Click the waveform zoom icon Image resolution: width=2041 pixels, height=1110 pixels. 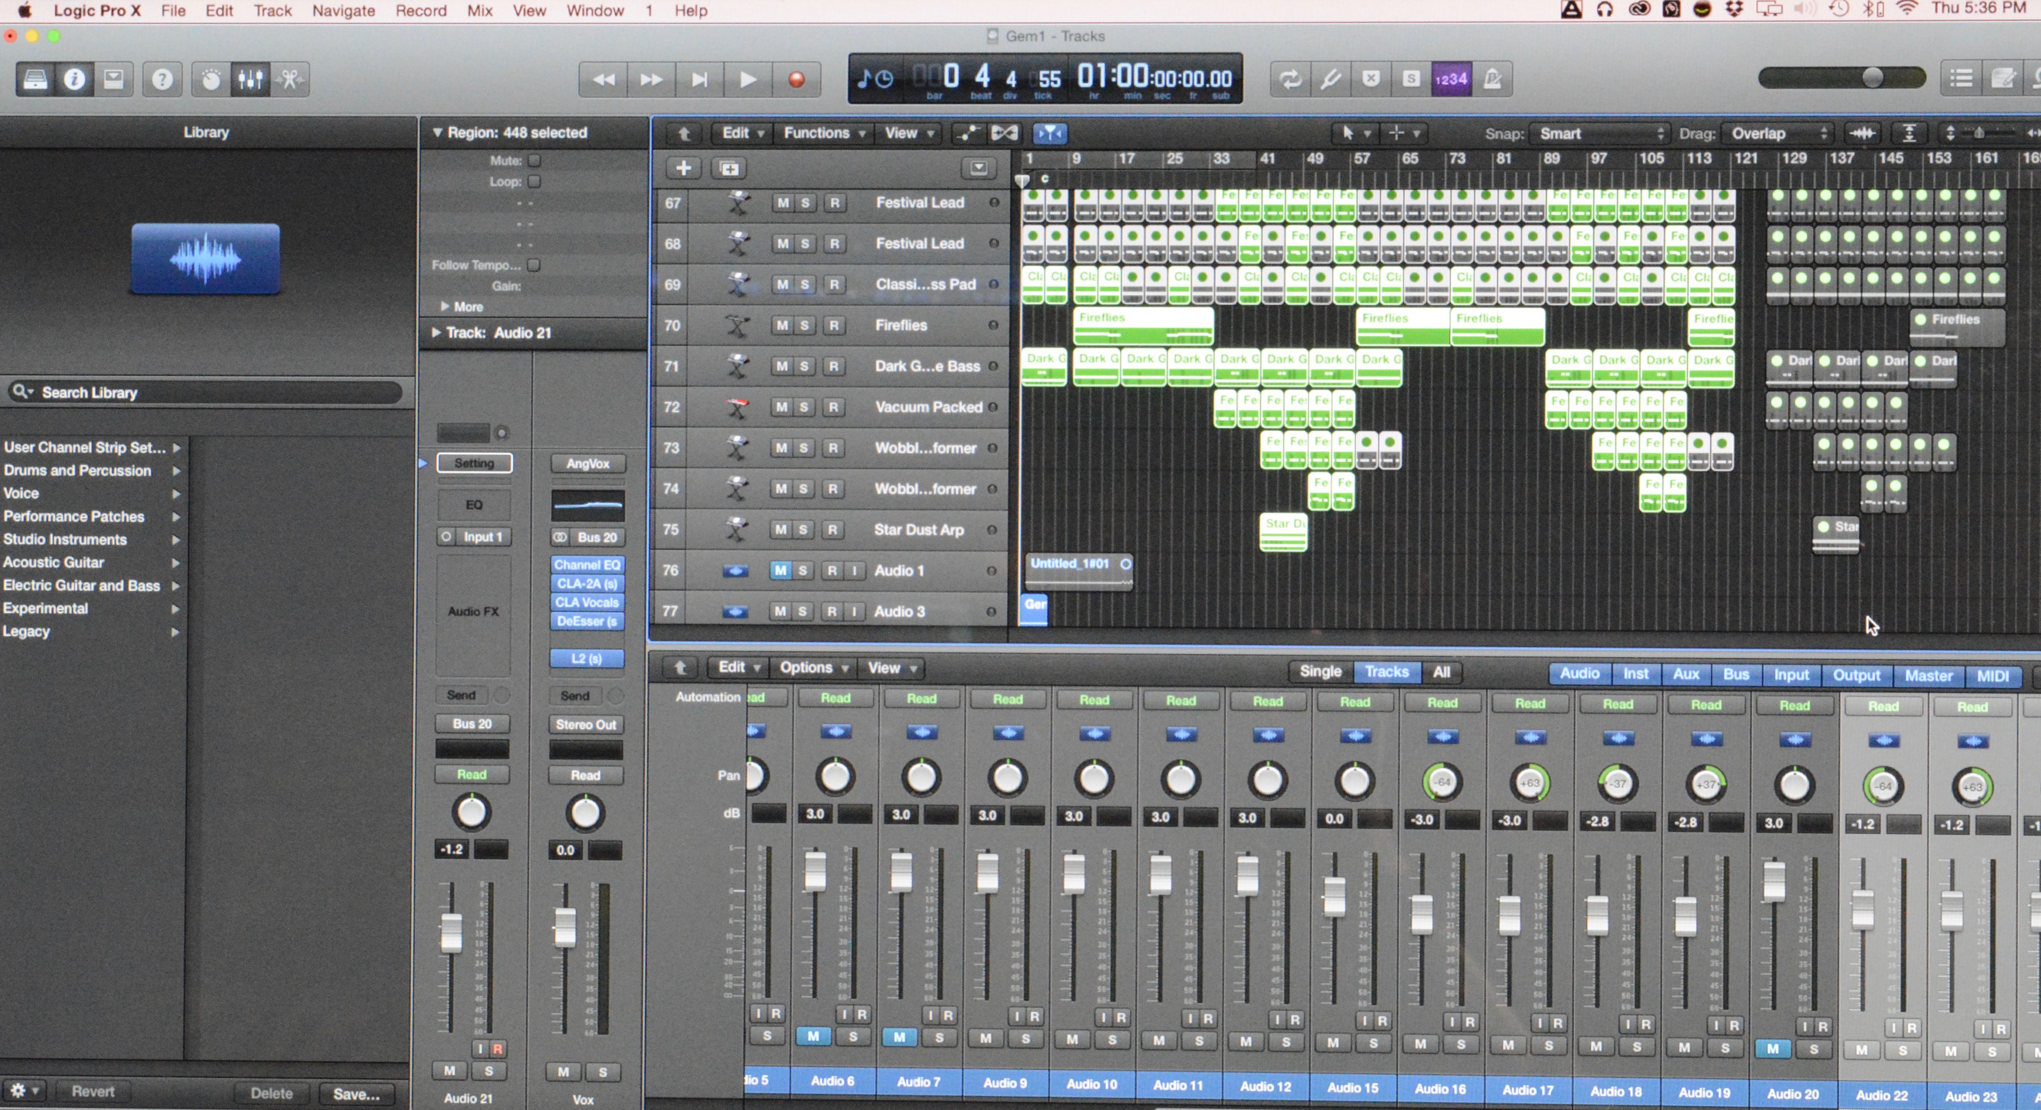(1863, 133)
